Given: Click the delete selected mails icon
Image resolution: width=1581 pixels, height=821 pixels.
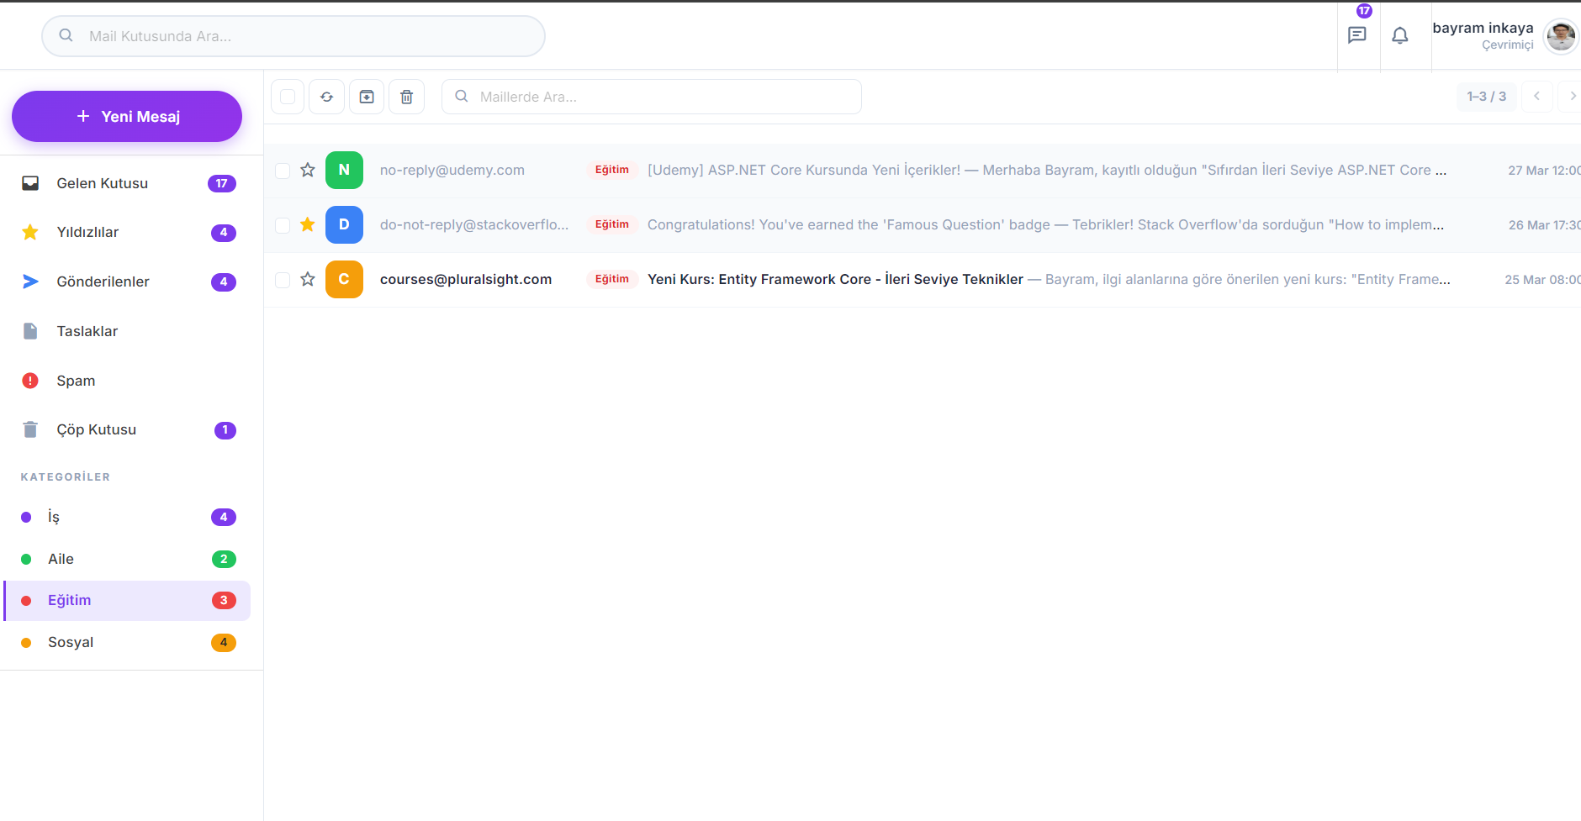Looking at the screenshot, I should [406, 97].
